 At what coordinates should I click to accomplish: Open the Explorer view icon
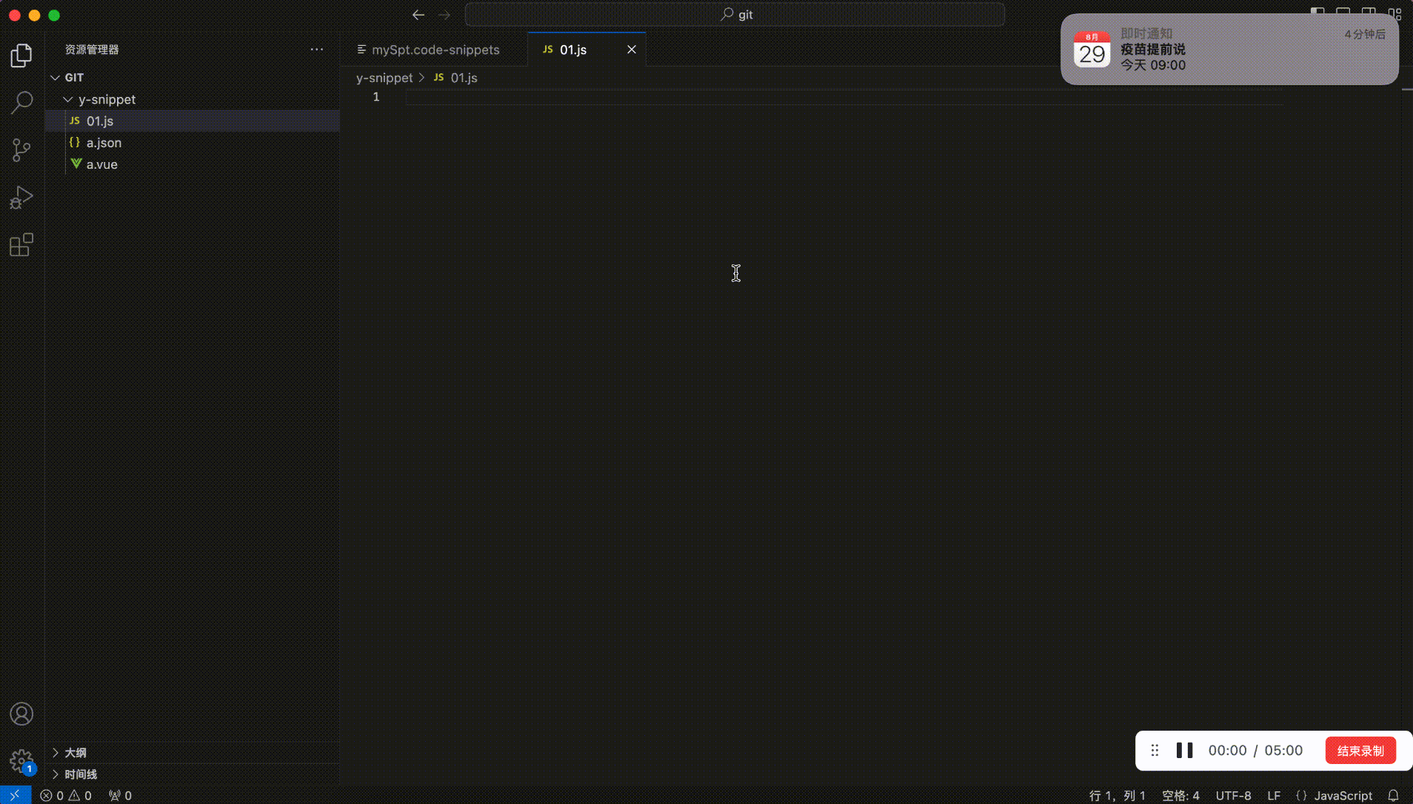coord(21,55)
